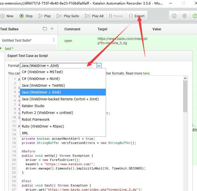197x191 pixels.
Task: Open the Untitled Test Suite options menu
Action: (54, 40)
